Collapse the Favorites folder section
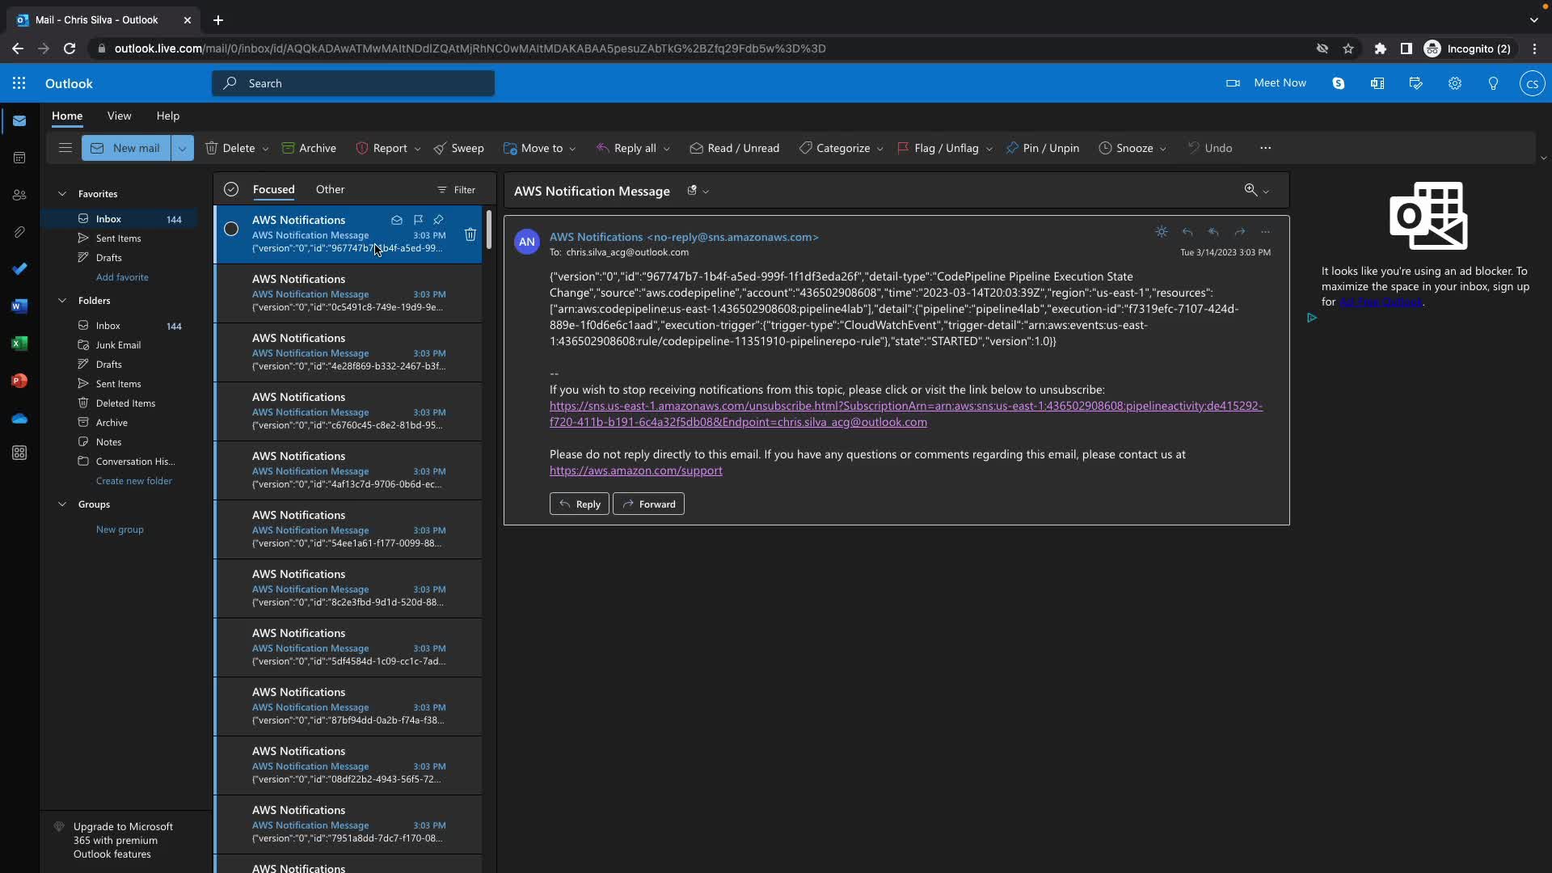1552x873 pixels. tap(62, 194)
